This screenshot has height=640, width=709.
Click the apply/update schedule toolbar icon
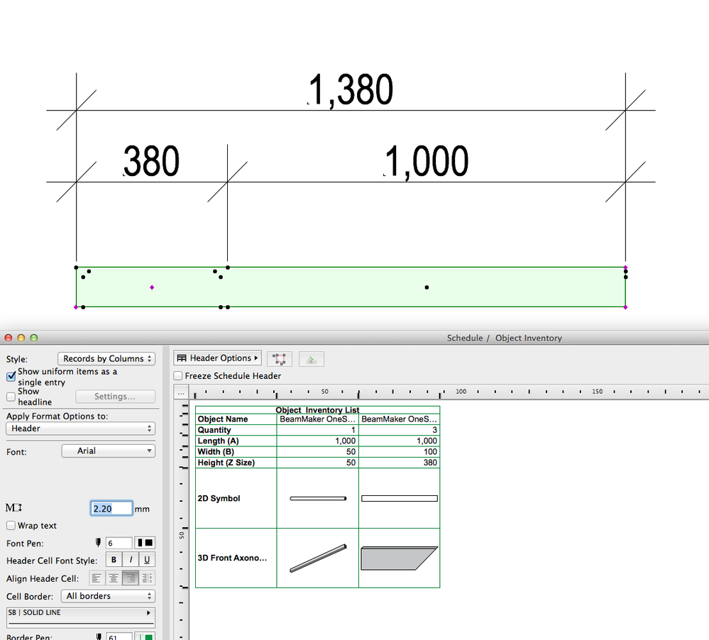pyautogui.click(x=311, y=358)
